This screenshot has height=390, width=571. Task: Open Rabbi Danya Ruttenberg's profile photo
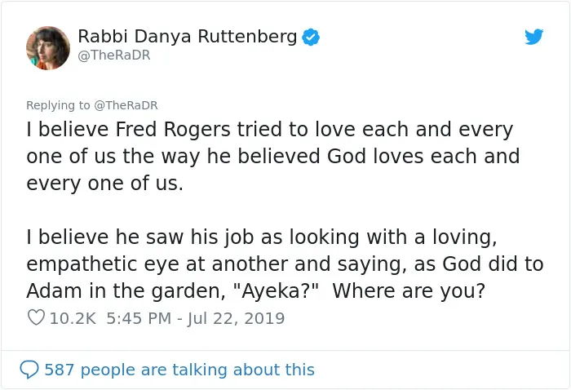point(48,48)
